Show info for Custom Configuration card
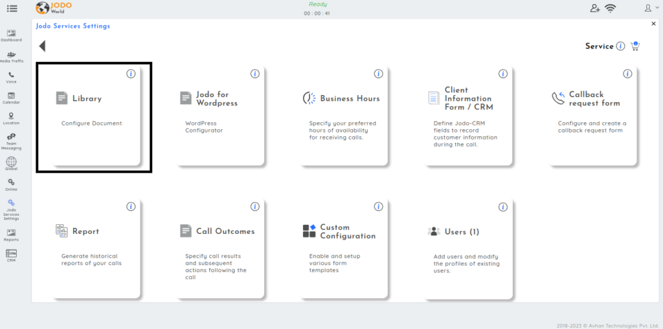 tap(378, 207)
